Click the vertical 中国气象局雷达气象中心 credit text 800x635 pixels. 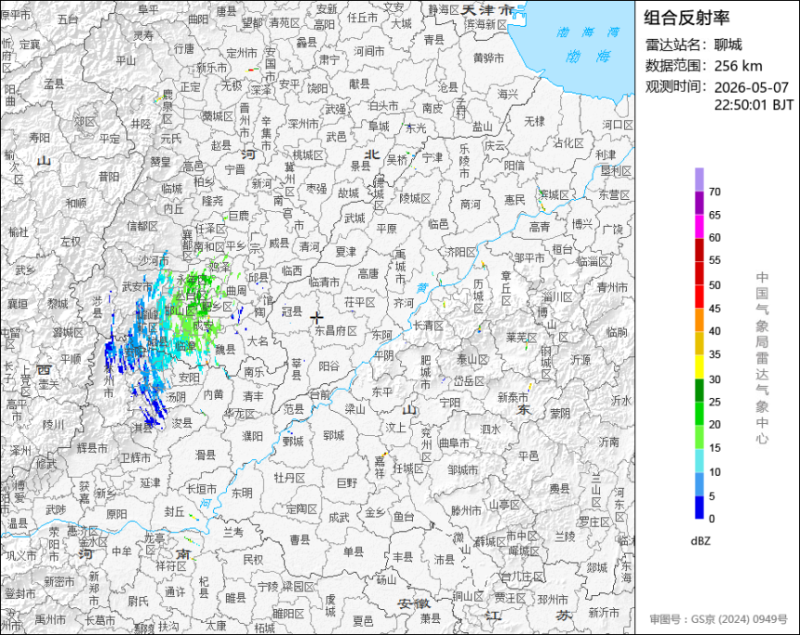point(762,358)
